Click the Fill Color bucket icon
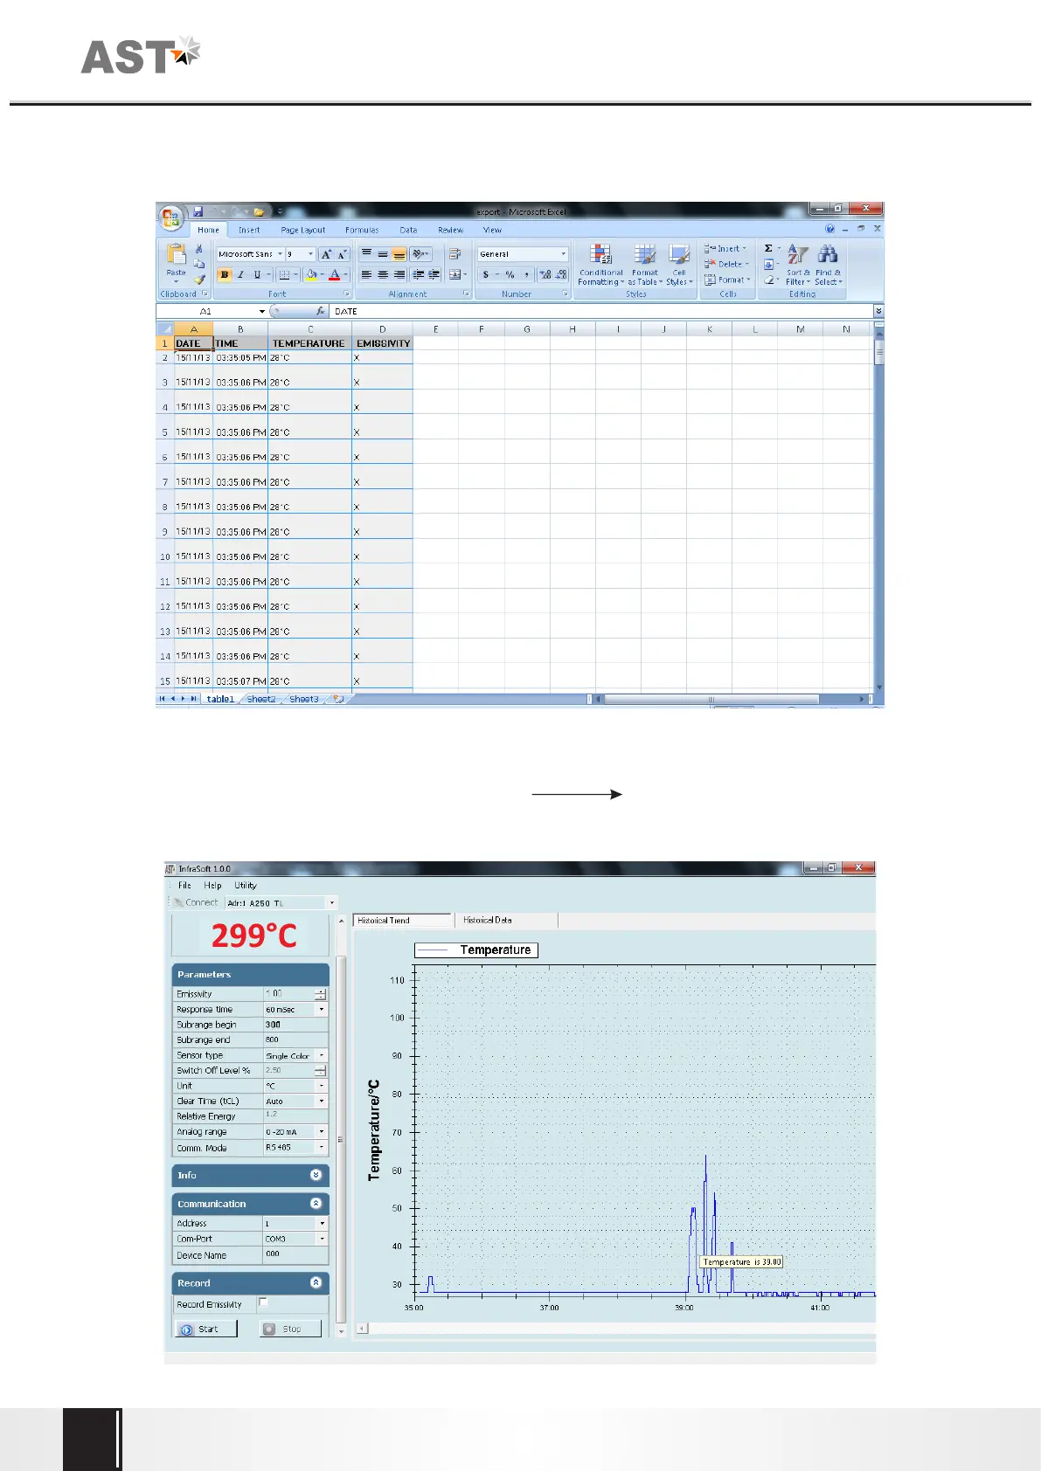Viewport: 1041px width, 1471px height. pos(311,274)
